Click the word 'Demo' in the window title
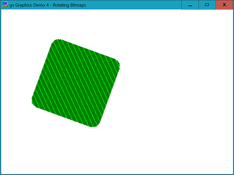The height and width of the screenshot is (175, 234). pyautogui.click(x=39, y=5)
